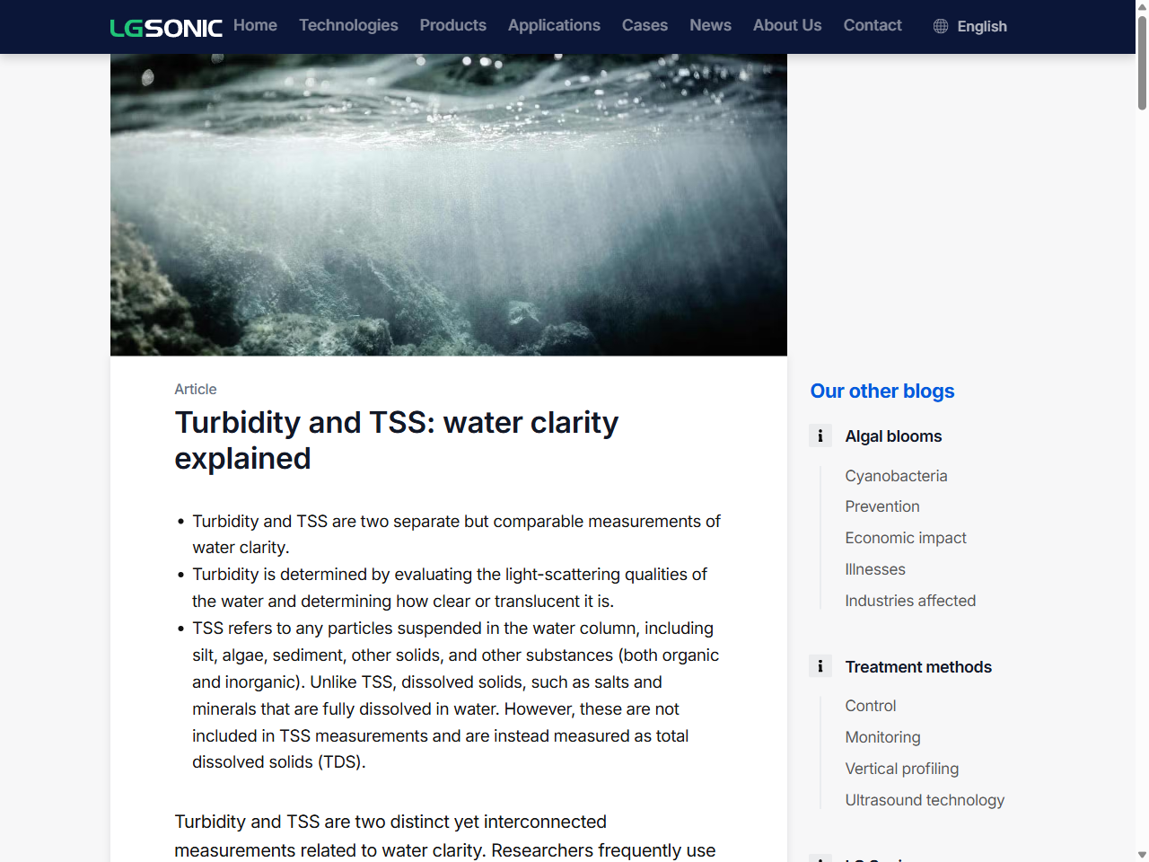Go to the Contact page

[x=872, y=25]
